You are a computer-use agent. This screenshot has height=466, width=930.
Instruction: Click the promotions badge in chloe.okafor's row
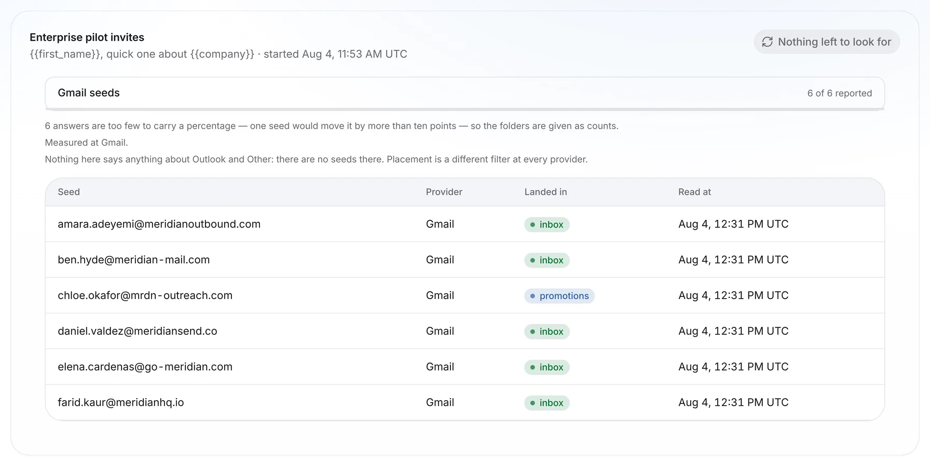pyautogui.click(x=559, y=296)
